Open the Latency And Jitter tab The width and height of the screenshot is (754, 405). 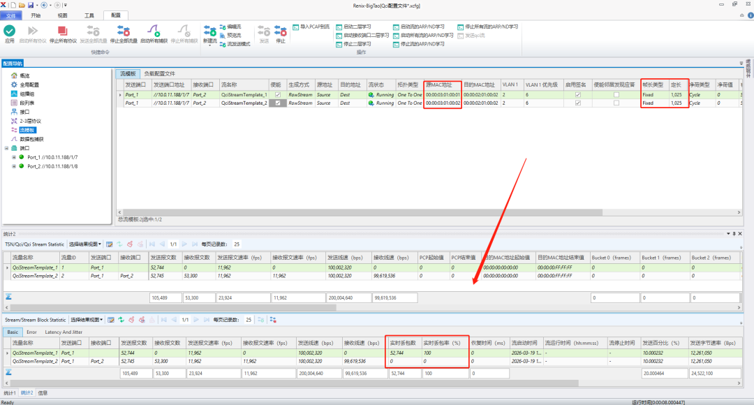[64, 332]
